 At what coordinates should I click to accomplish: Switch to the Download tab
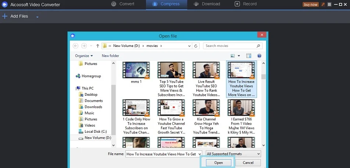(x=207, y=4)
